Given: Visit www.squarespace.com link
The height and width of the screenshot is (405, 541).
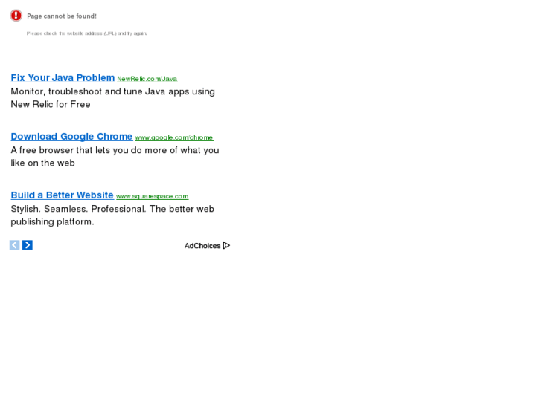Looking at the screenshot, I should [x=152, y=196].
